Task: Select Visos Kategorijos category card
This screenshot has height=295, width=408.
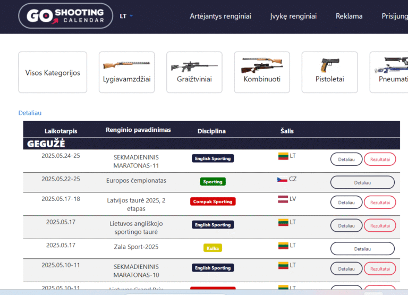Action: pos(53,72)
